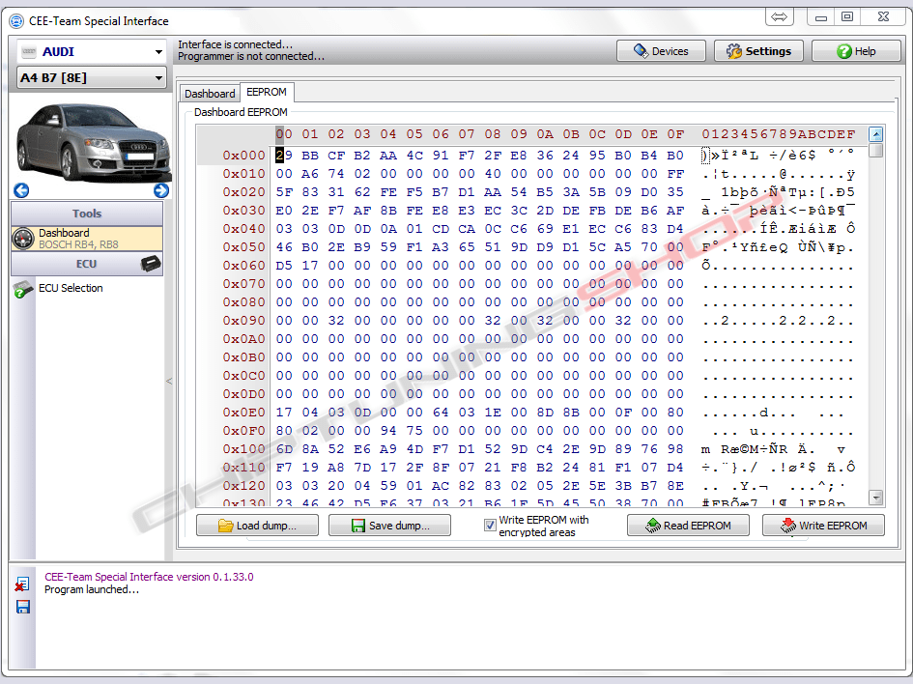Click row address 0x090
913x684 pixels.
[x=244, y=321]
